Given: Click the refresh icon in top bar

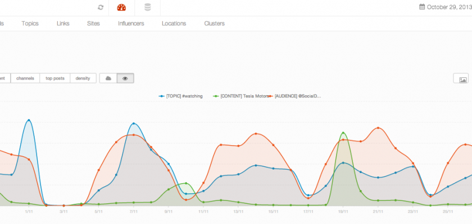Looking at the screenshot, I should [x=101, y=7].
